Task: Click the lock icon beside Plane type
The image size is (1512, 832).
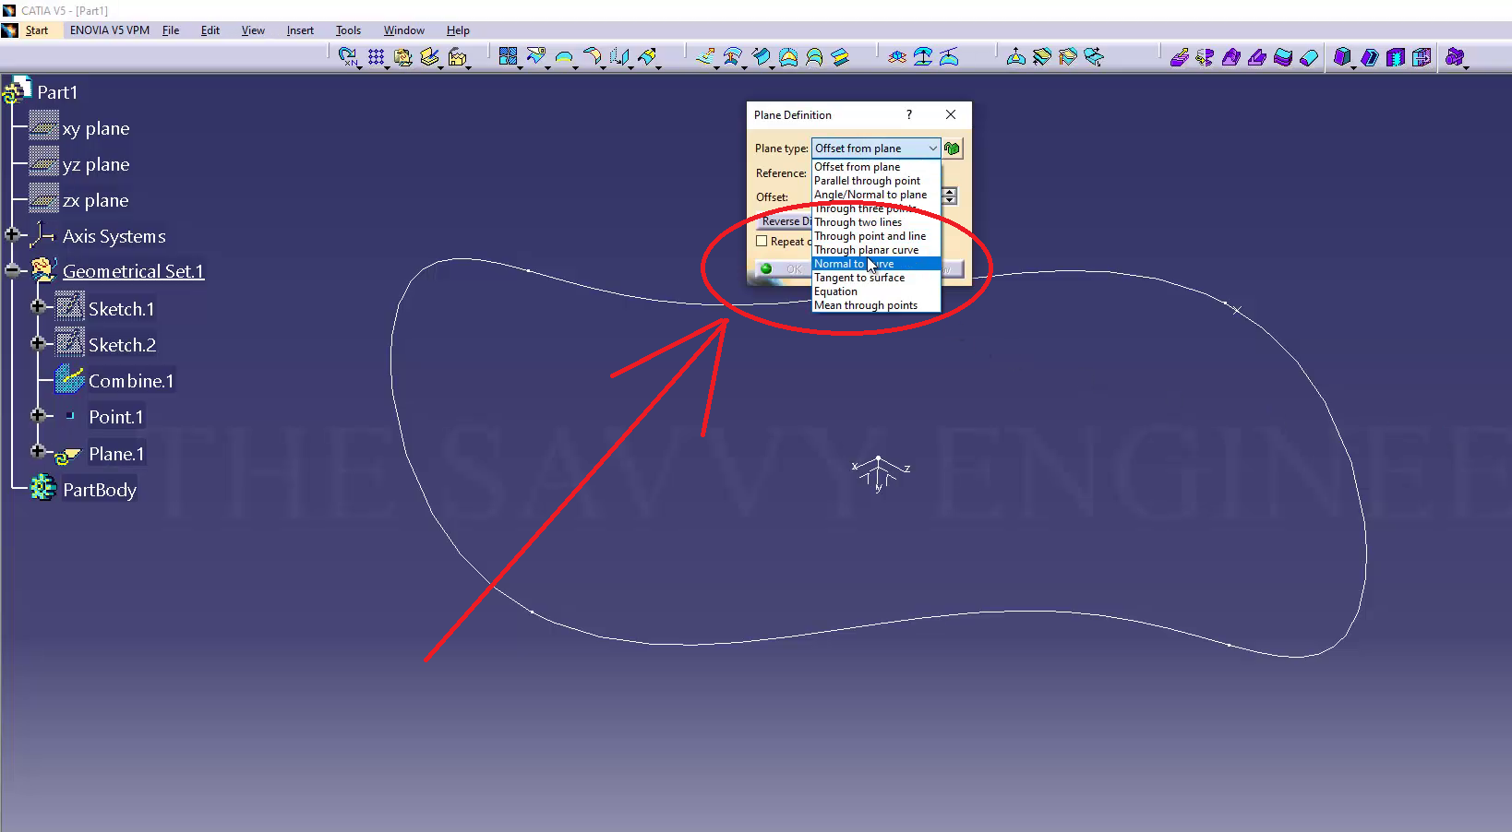Action: click(953, 149)
